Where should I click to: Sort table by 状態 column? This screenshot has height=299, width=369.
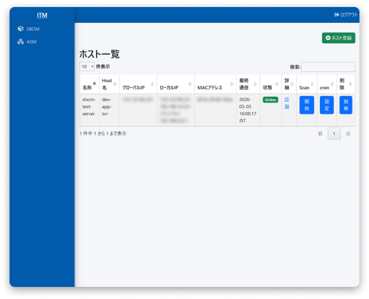point(270,84)
